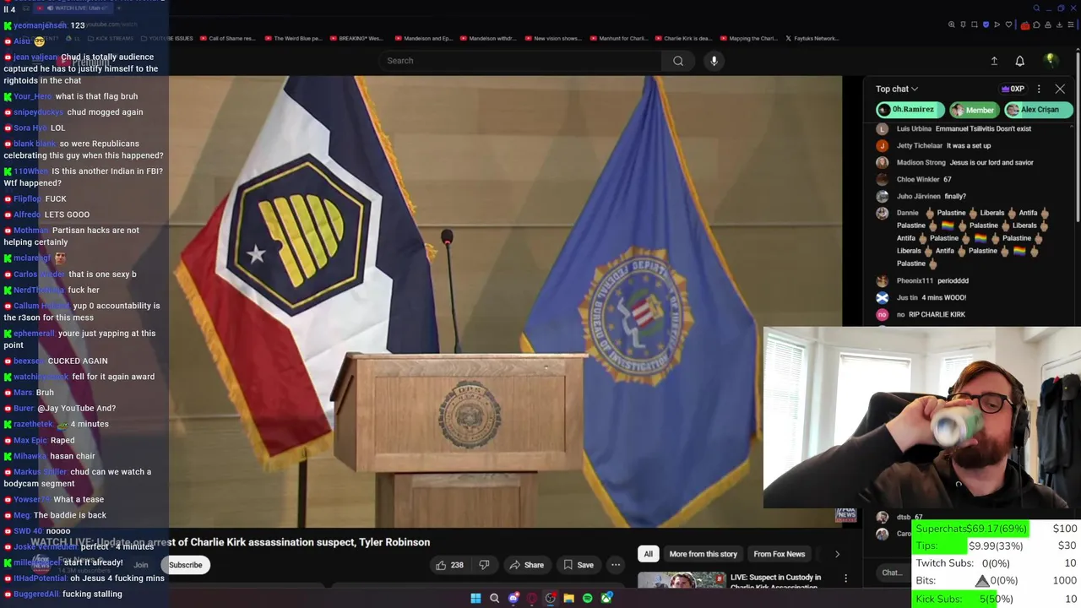This screenshot has width=1081, height=608.
Task: Open New vision shows bookmark
Action: point(552,38)
